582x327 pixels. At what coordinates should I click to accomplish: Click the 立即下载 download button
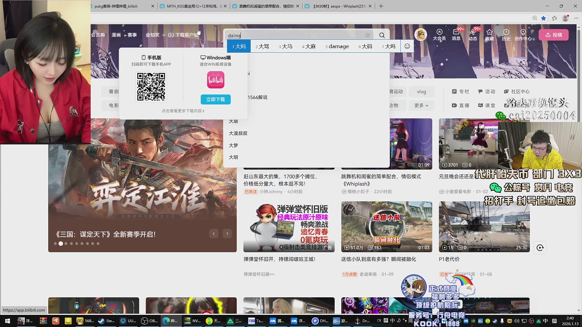tap(216, 99)
